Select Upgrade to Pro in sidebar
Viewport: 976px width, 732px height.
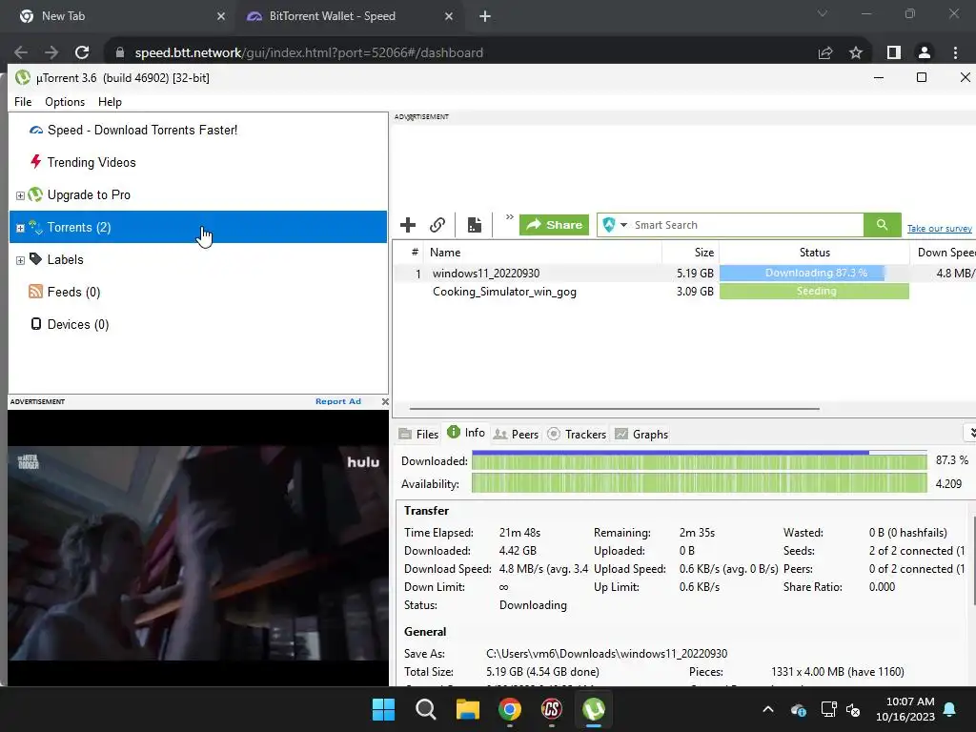pyautogui.click(x=89, y=194)
